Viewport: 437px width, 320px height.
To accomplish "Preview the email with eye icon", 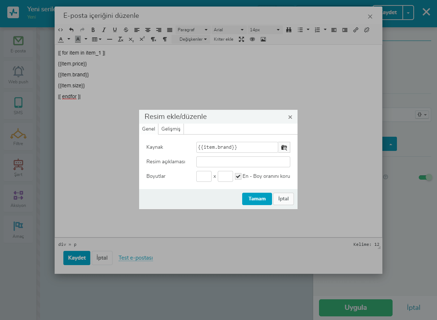I will 252,39.
